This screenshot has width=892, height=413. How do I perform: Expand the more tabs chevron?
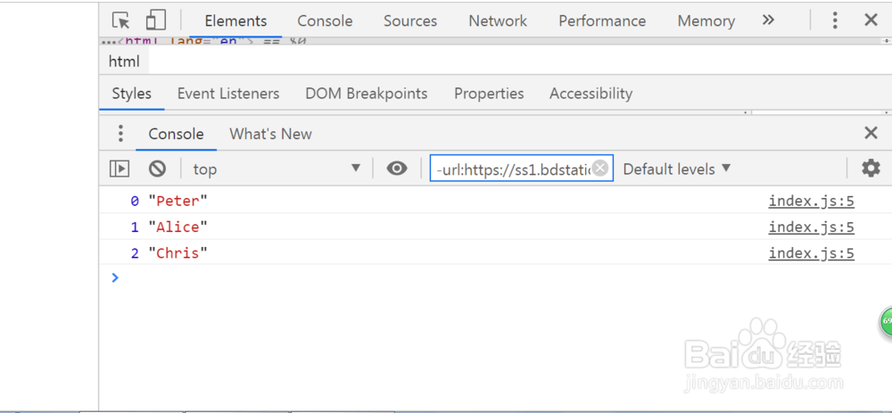(768, 21)
